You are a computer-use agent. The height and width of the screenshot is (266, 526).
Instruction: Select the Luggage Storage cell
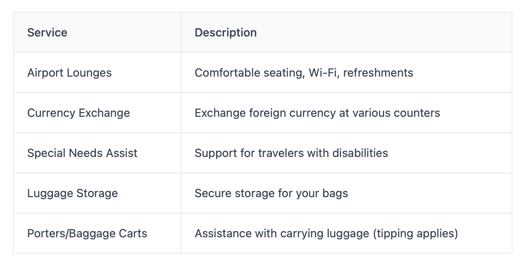(x=72, y=193)
